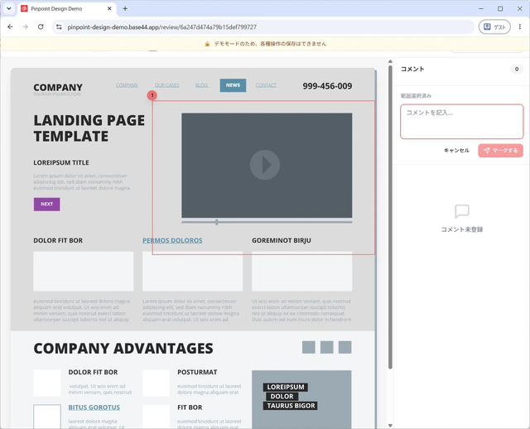The height and width of the screenshot is (429, 530).
Task: Click the third gray square in Company Advantages
Action: (x=344, y=347)
